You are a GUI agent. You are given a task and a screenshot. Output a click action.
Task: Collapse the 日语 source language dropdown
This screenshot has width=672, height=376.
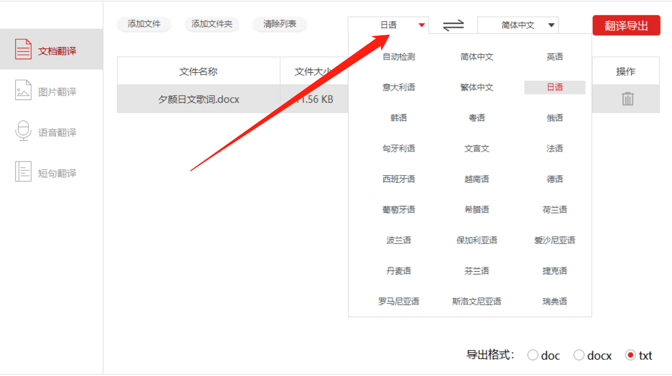pos(388,25)
